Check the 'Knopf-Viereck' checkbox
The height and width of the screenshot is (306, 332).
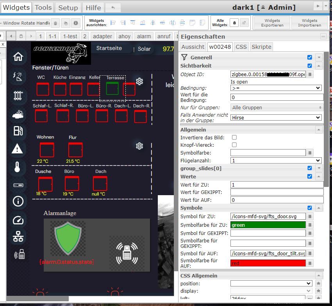coord(234,145)
